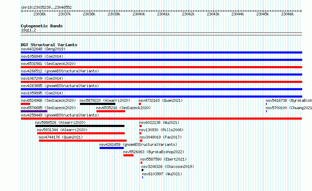Click the black square under nsv3206326
This screenshot has width=312, height=191.
pyautogui.click(x=142, y=170)
